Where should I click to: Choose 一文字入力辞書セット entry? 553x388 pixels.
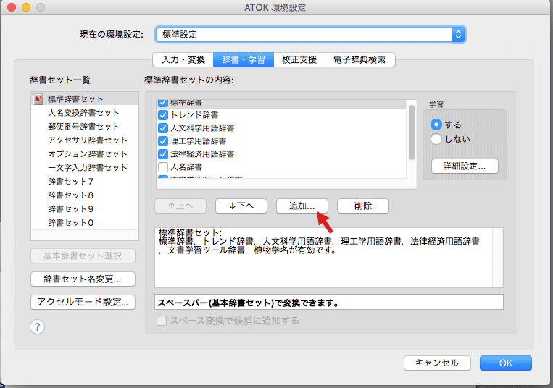click(85, 168)
